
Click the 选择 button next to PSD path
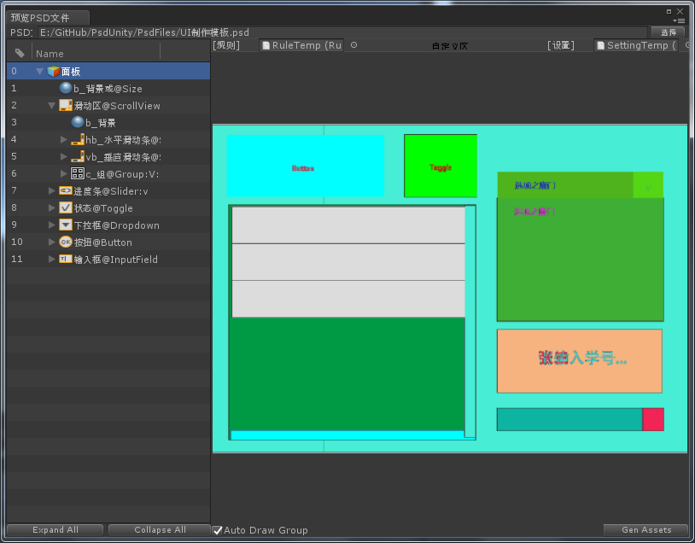click(668, 32)
